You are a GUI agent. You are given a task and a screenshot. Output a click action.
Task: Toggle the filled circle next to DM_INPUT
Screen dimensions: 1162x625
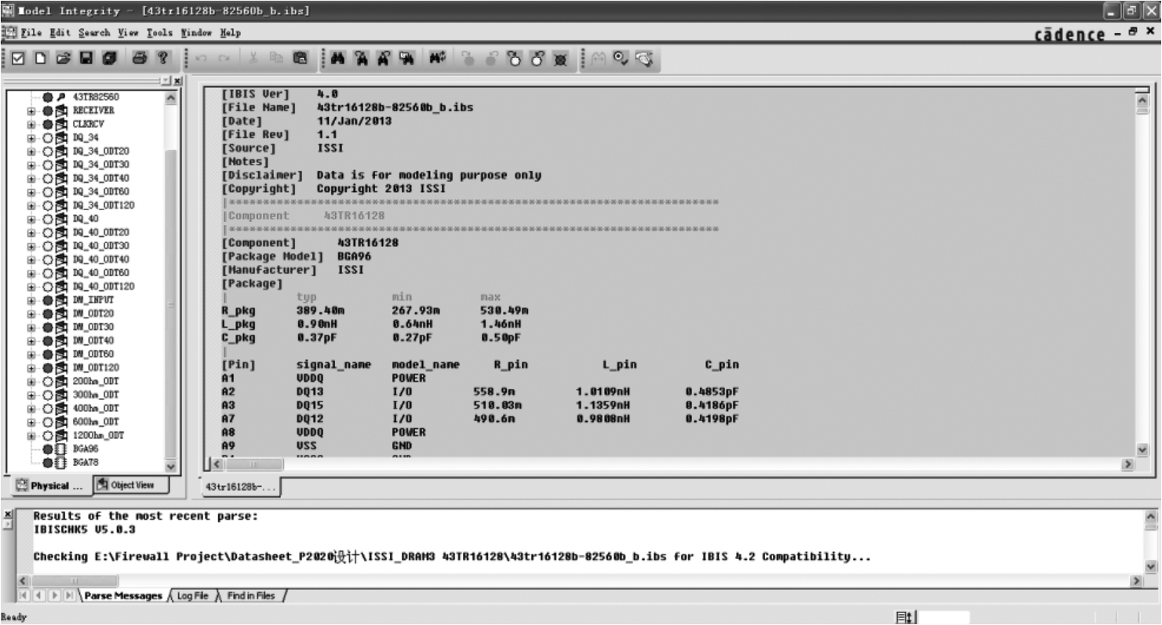(48, 300)
